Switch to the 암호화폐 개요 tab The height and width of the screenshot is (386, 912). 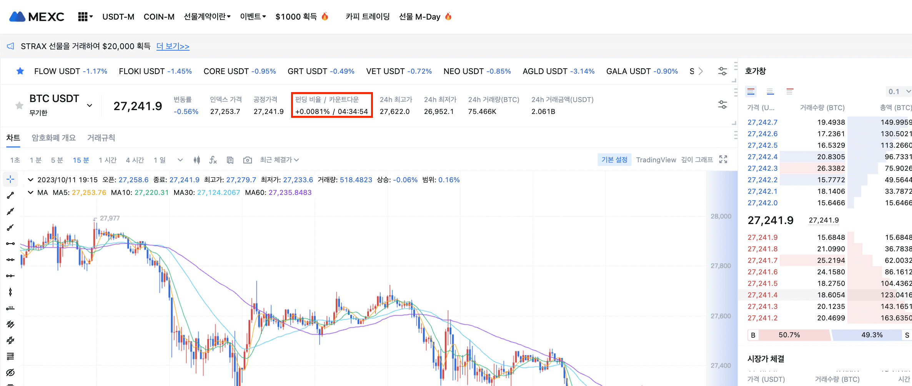click(x=53, y=138)
